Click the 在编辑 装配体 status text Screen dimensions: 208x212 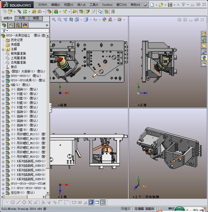tap(144, 209)
